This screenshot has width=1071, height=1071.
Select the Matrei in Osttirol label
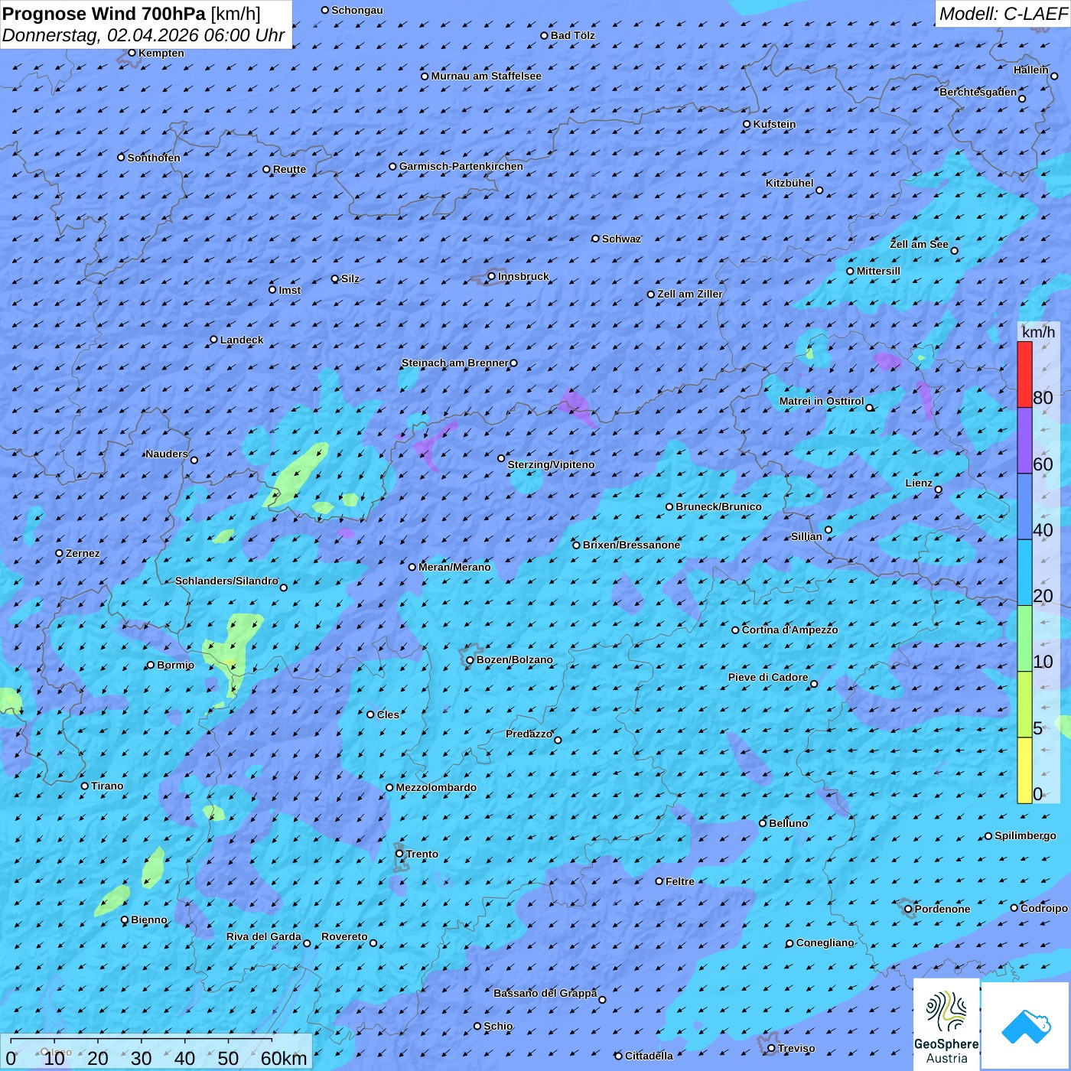[822, 401]
